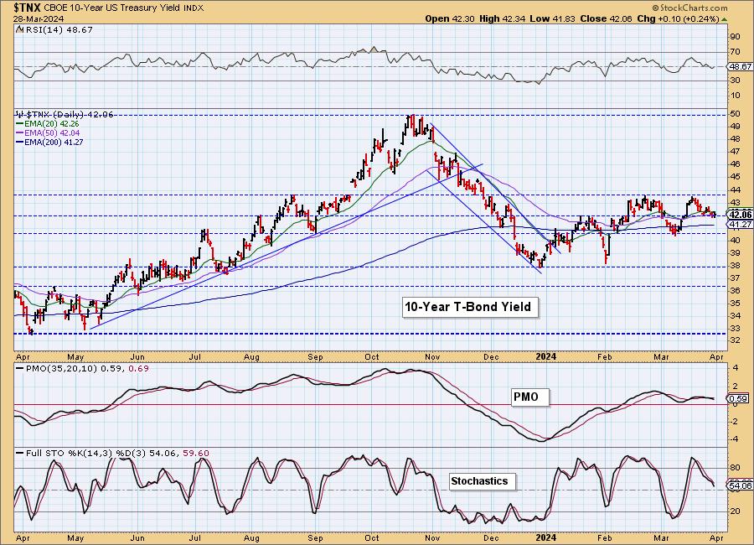The width and height of the screenshot is (754, 545).
Task: Click the RSI(14) 48.67 indicator label
Action: [x=54, y=30]
